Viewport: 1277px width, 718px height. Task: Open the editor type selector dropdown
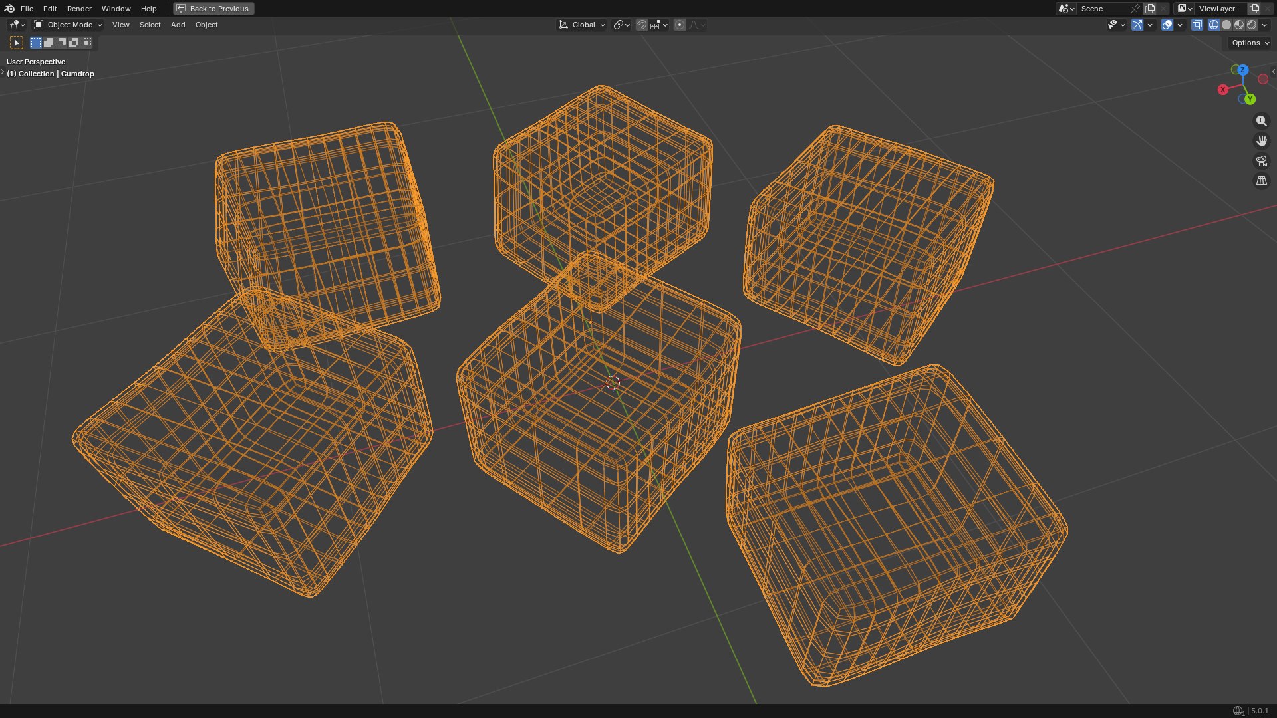pyautogui.click(x=17, y=25)
